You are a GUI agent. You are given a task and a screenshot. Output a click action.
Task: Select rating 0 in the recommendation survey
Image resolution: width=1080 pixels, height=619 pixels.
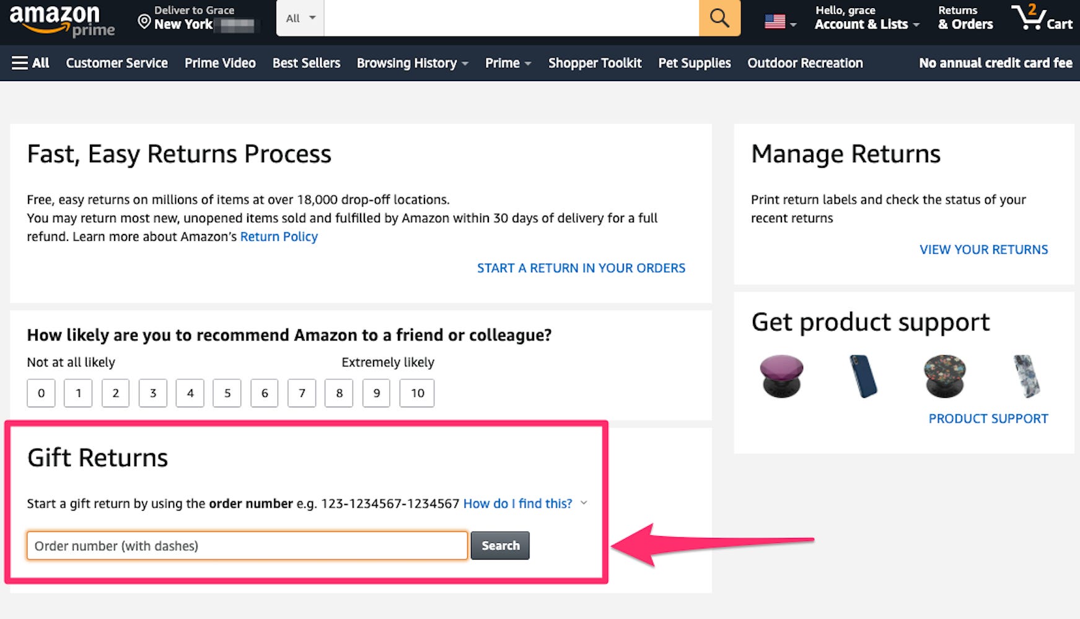(x=41, y=393)
